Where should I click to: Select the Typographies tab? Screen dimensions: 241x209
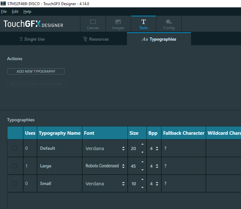click(159, 39)
